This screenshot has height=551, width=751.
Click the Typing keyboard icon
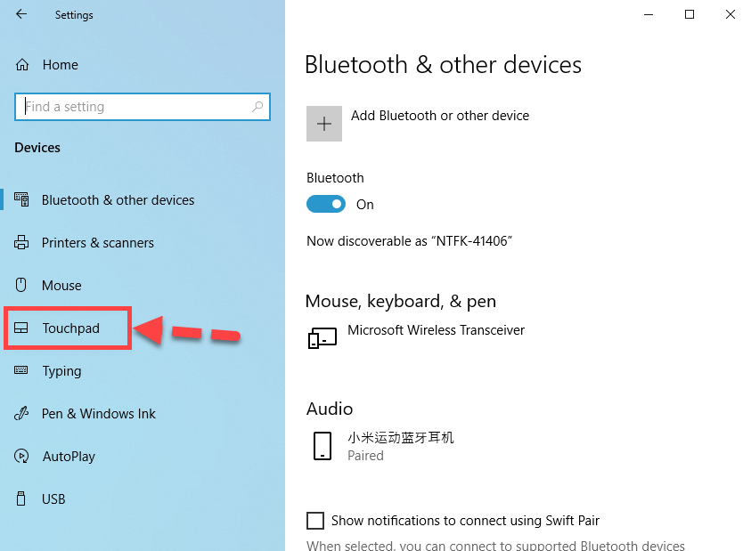22,371
